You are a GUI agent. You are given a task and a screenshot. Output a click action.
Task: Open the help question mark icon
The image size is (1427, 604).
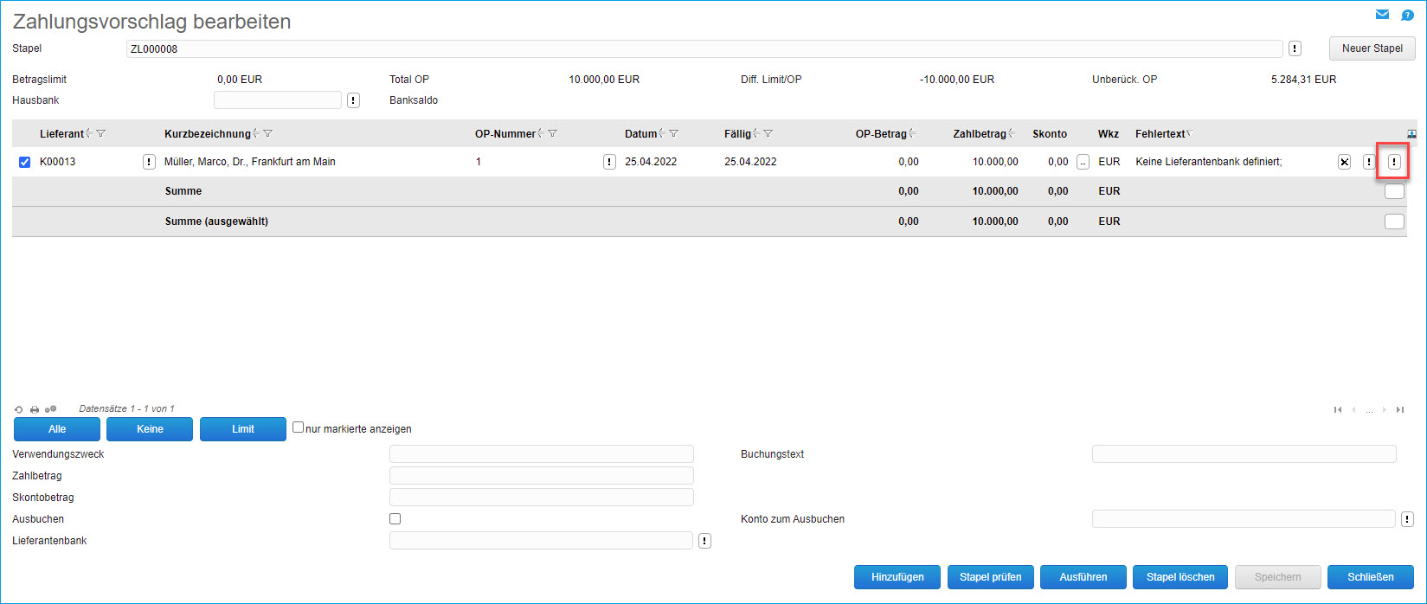tap(1407, 16)
